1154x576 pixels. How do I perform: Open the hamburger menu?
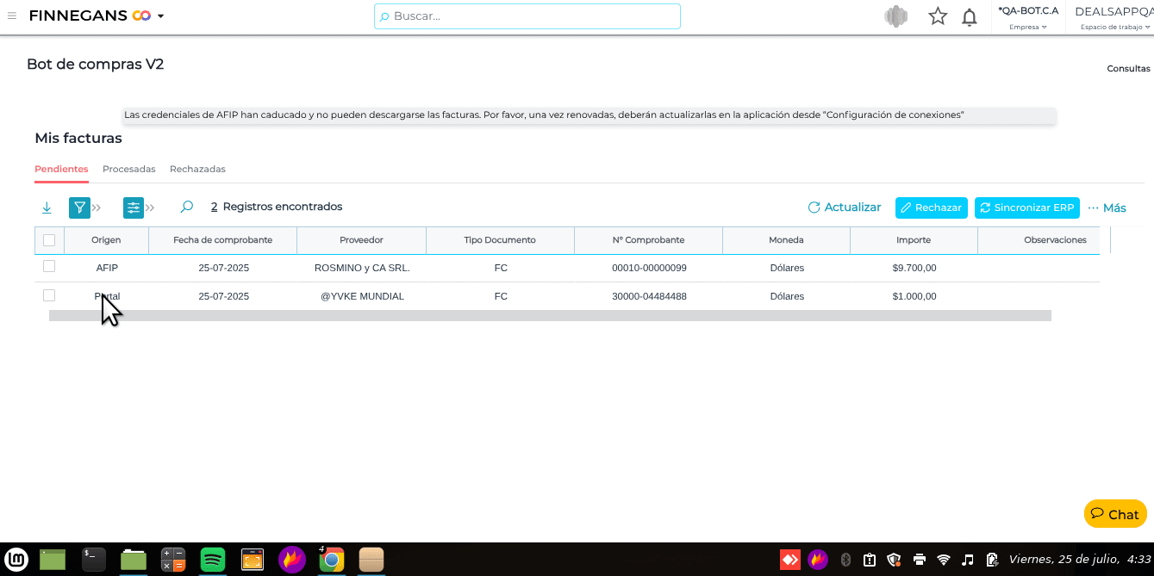point(12,15)
